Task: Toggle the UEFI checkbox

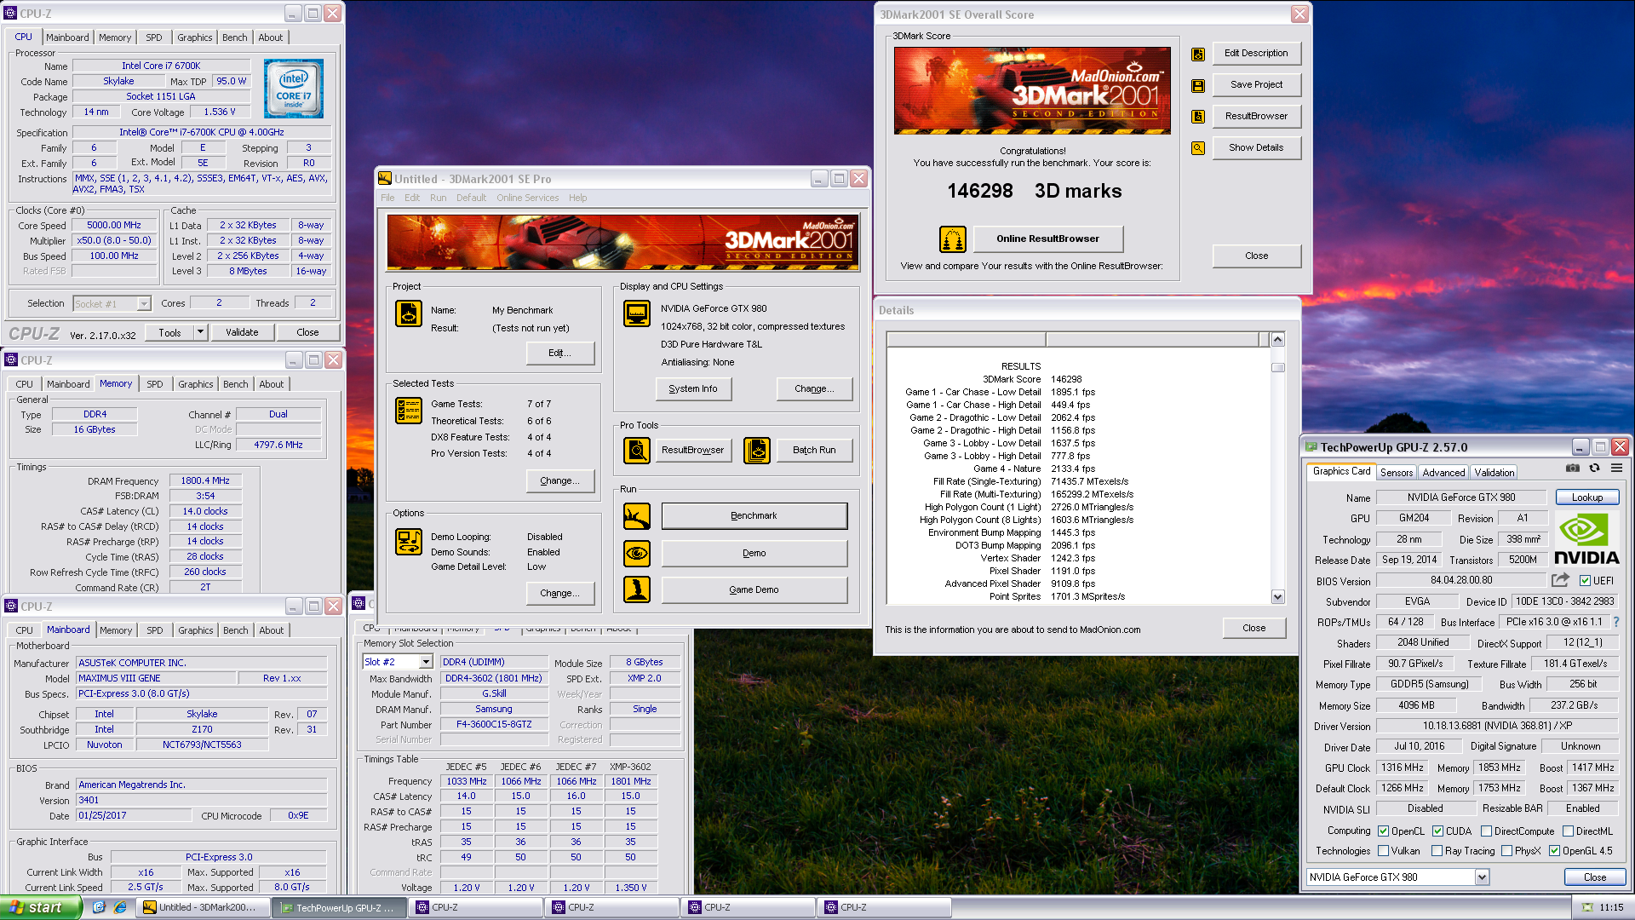Action: click(1585, 581)
